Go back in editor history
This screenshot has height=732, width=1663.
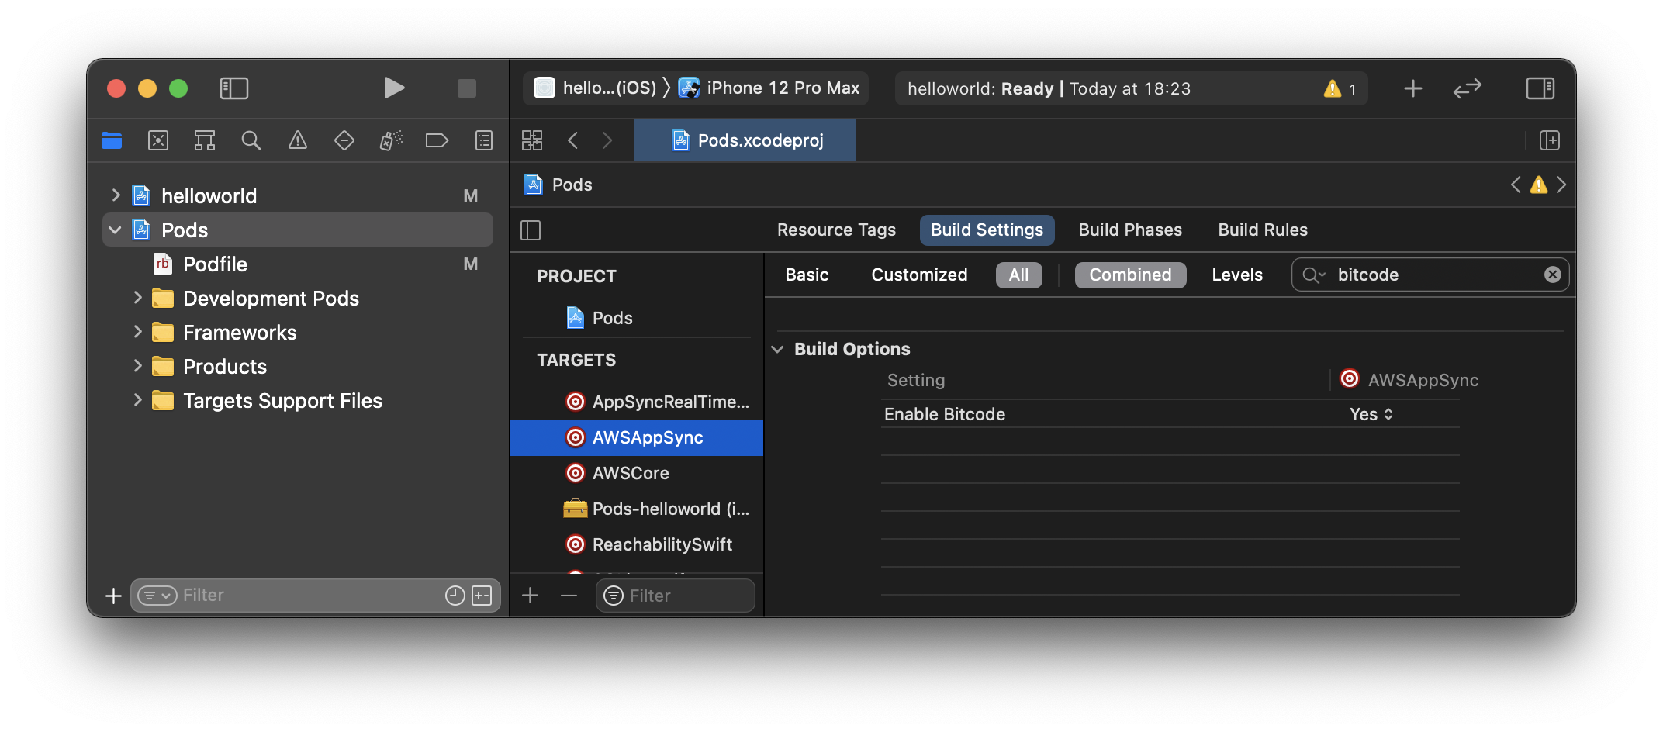tap(573, 140)
